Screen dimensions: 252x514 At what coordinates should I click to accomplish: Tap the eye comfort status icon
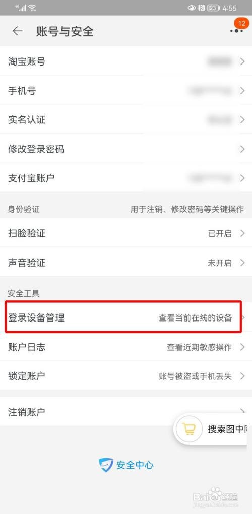point(192,8)
